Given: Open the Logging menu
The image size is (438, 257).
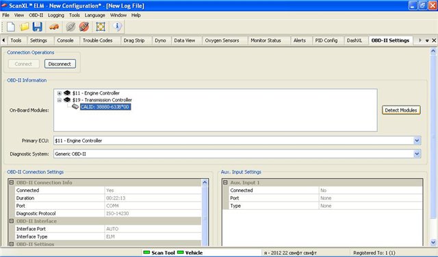Looking at the screenshot, I should (56, 15).
